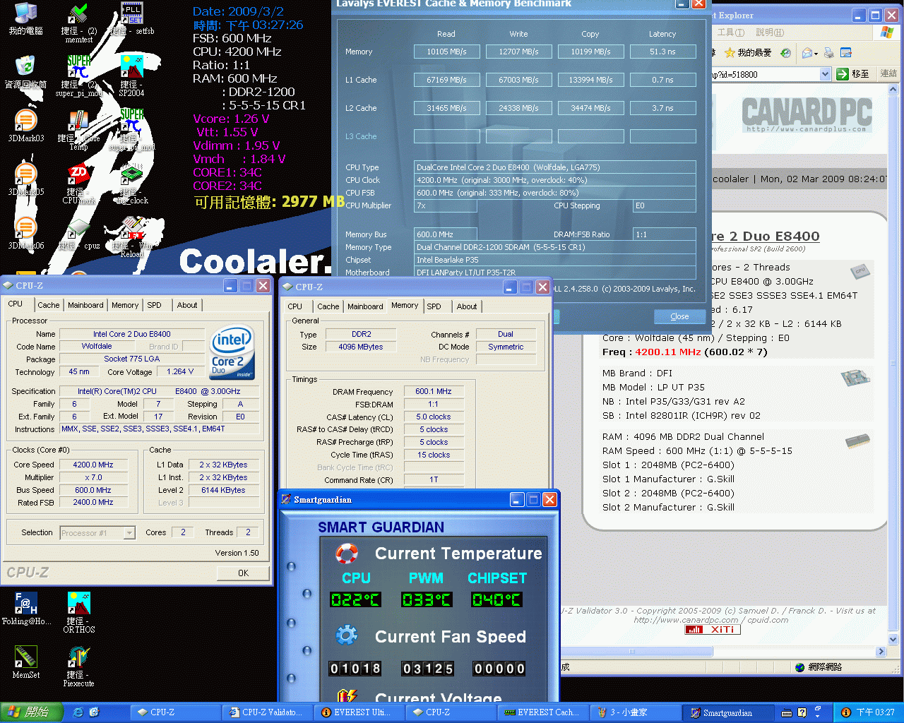Open the Help (說明) menu in Internet Explorer
This screenshot has height=723, width=904.
click(770, 32)
